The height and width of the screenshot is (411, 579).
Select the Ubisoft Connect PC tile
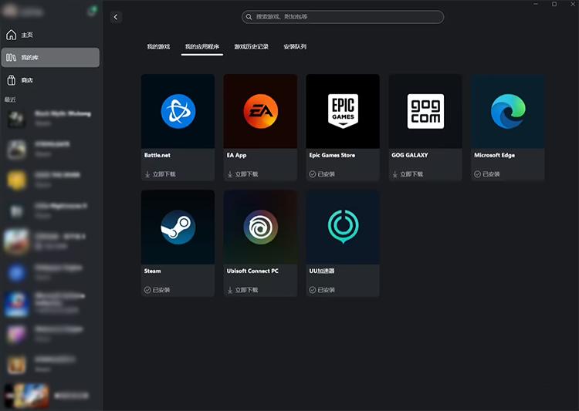pyautogui.click(x=260, y=228)
